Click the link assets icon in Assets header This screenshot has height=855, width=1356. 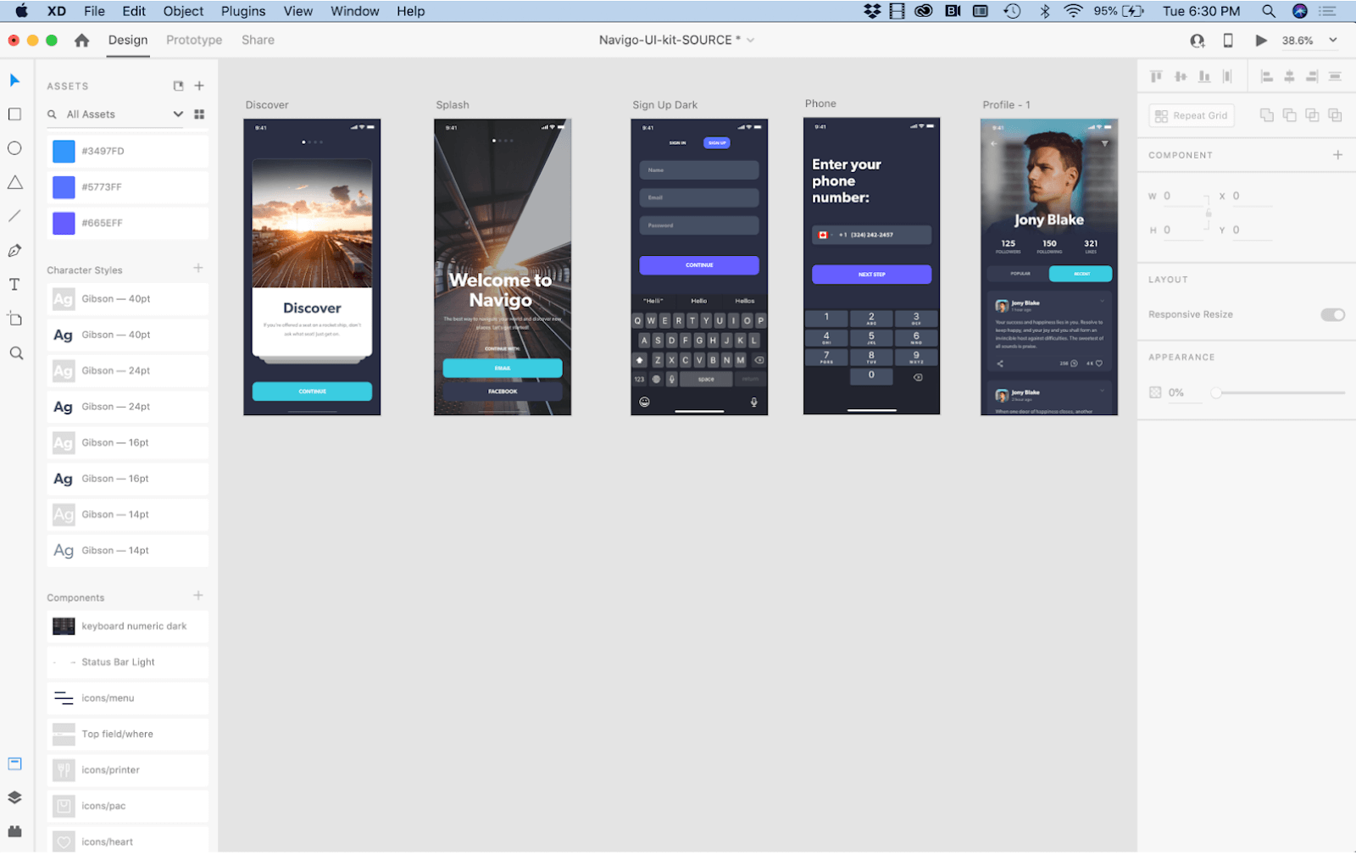tap(178, 86)
